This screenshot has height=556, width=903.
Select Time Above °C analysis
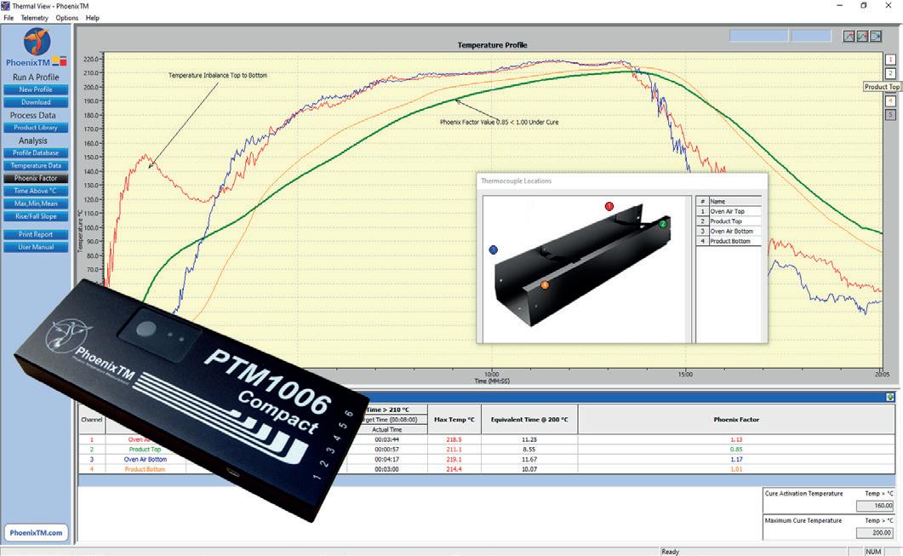[36, 192]
